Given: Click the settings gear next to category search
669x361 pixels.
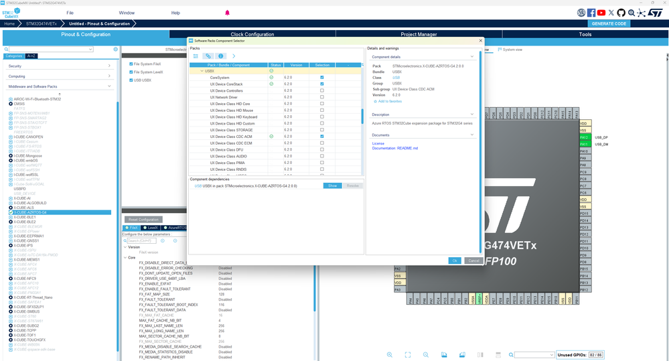Looking at the screenshot, I should coord(116,50).
